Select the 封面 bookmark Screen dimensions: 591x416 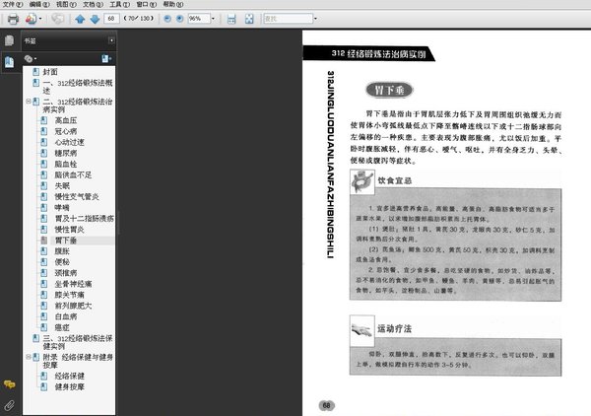pyautogui.click(x=50, y=72)
